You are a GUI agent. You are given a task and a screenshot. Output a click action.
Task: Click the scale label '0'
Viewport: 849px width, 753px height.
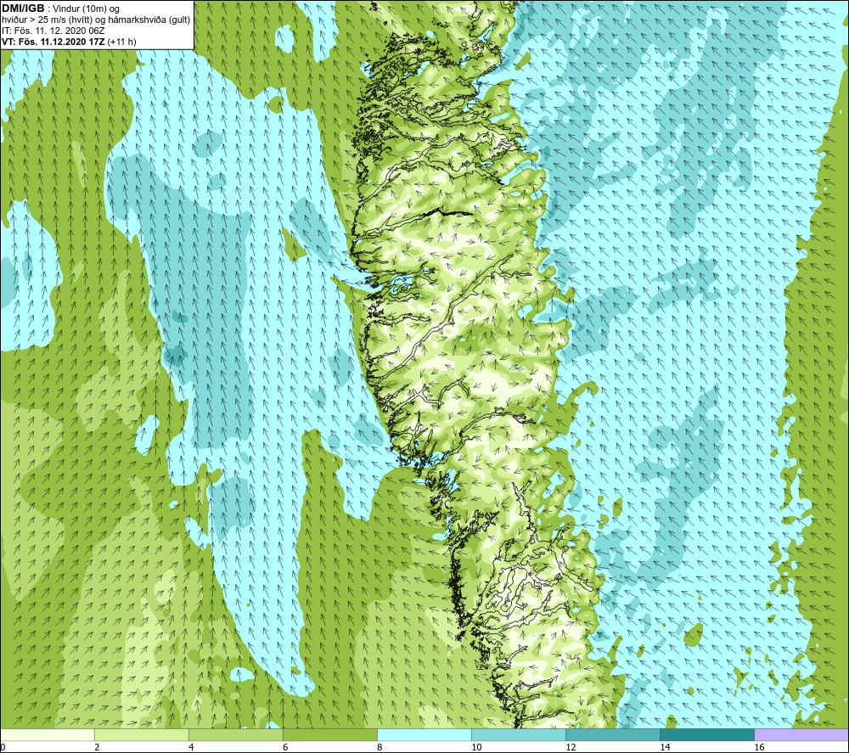3,747
